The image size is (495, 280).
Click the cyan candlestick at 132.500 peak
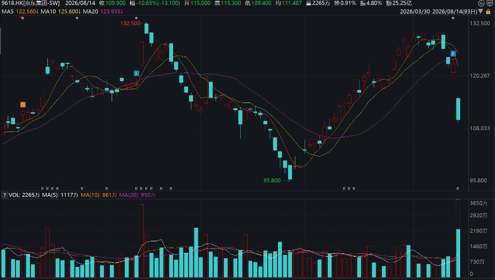coord(146,29)
